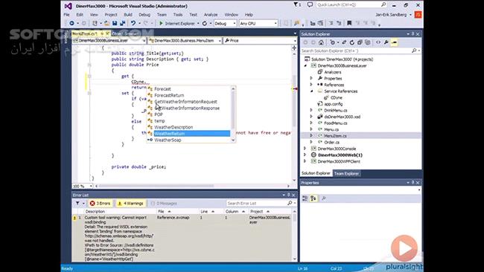Open the File menu

click(67, 14)
